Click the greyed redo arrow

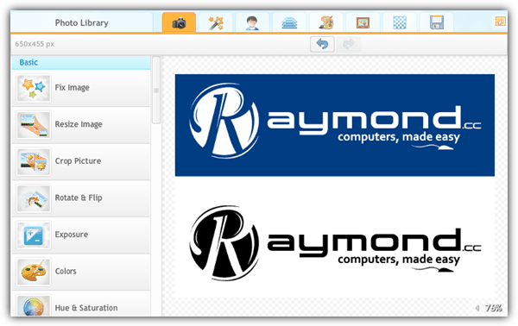click(x=349, y=44)
